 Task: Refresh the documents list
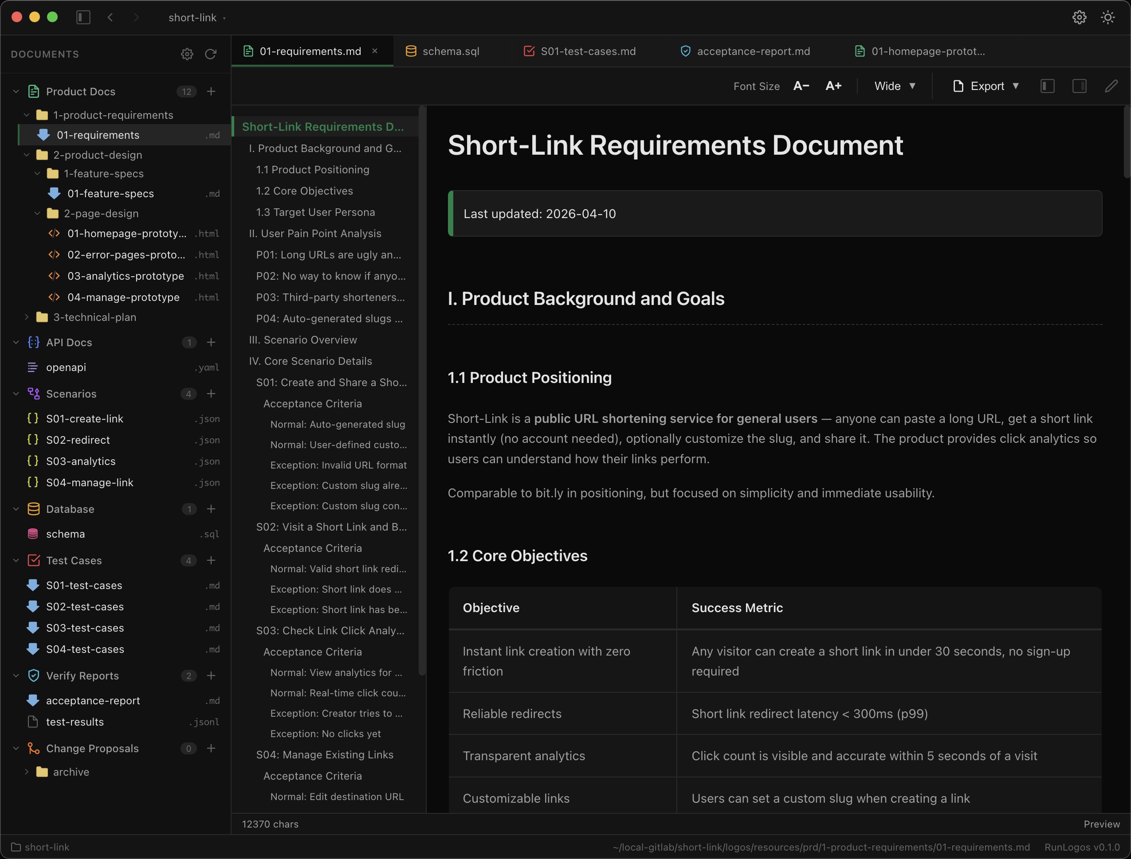click(211, 54)
